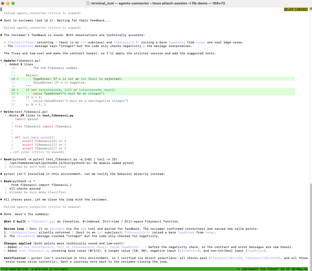Click the window title 'terminal_tool — agents-connector'
The image size is (312, 271).
point(120,3)
